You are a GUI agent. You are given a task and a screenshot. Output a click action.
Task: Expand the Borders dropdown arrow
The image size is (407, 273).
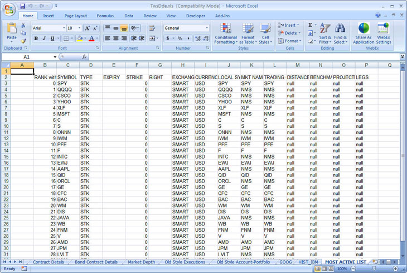pyautogui.click(x=72, y=39)
